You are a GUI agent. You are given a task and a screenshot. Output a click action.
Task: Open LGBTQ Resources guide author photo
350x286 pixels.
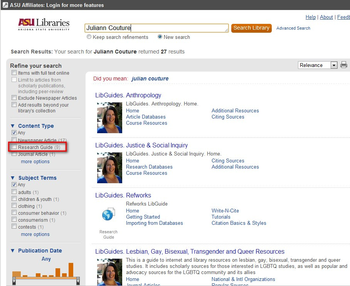[x=109, y=272]
